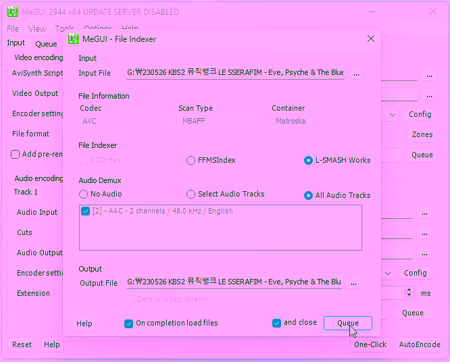Browse for Audio Input file
This screenshot has height=362, width=450.
coord(424,213)
